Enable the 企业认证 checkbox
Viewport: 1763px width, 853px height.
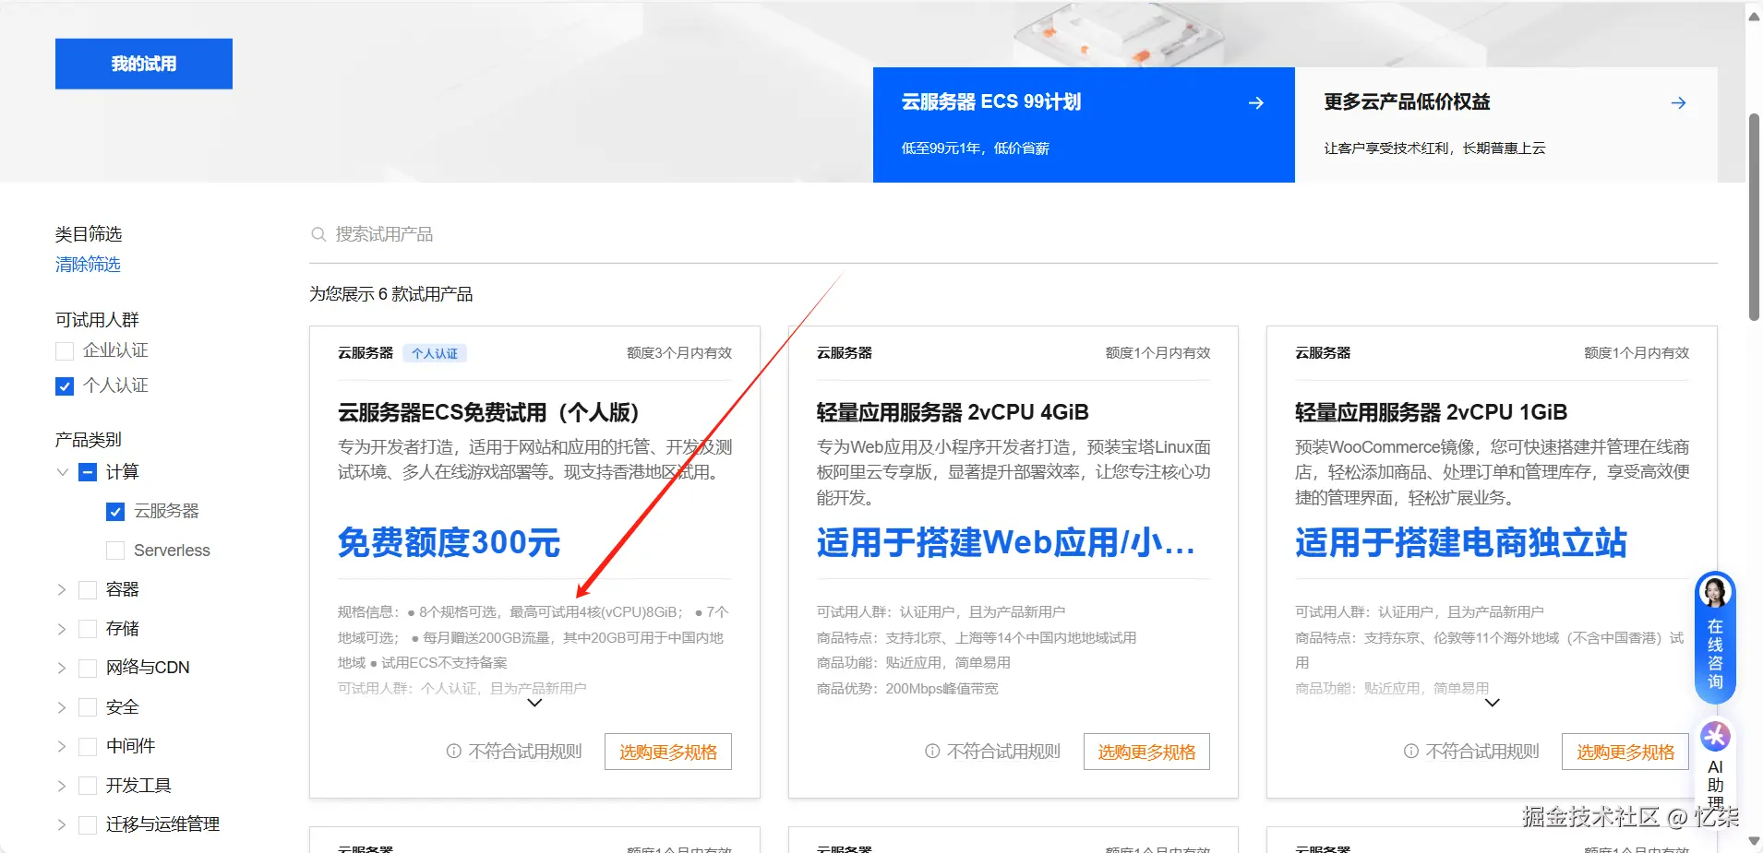(x=65, y=350)
